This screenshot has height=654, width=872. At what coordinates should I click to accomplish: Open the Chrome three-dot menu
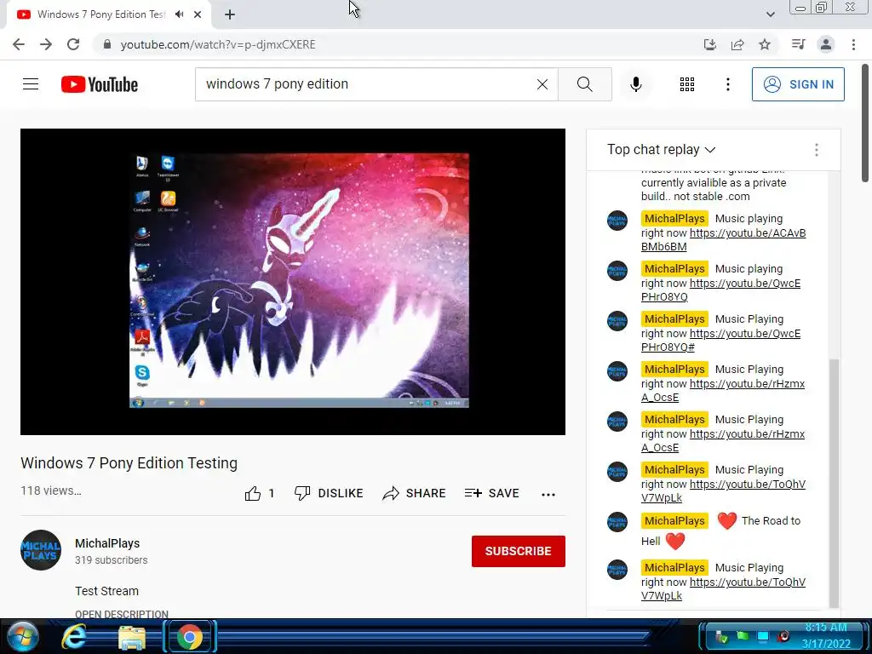[x=853, y=44]
